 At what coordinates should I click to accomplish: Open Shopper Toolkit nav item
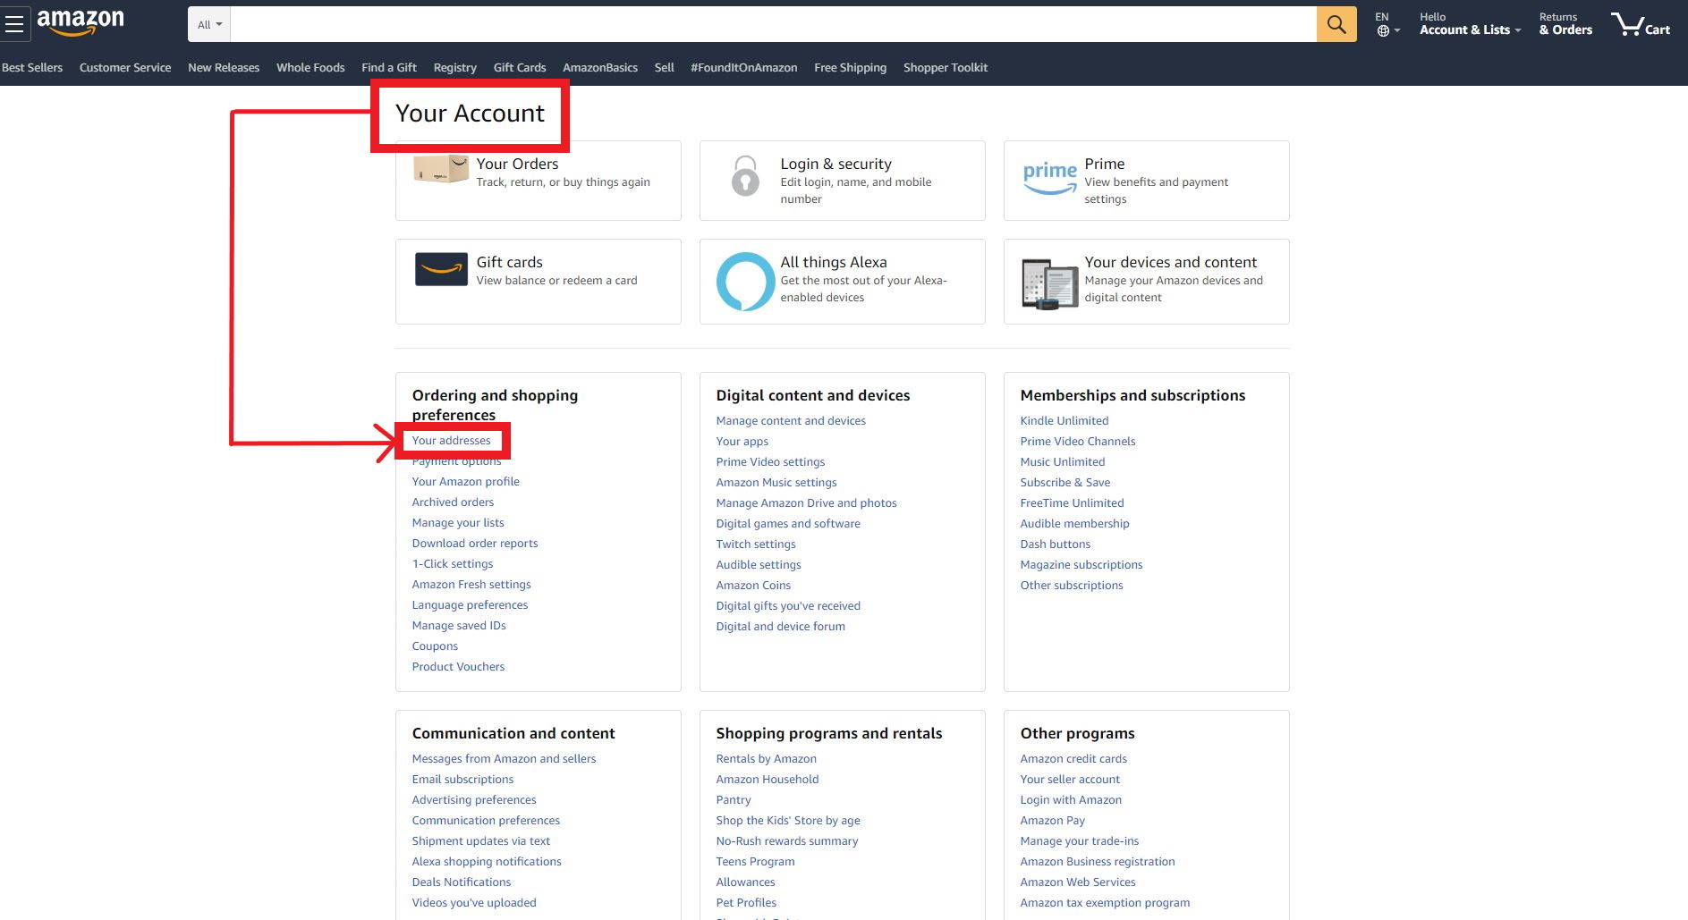946,67
